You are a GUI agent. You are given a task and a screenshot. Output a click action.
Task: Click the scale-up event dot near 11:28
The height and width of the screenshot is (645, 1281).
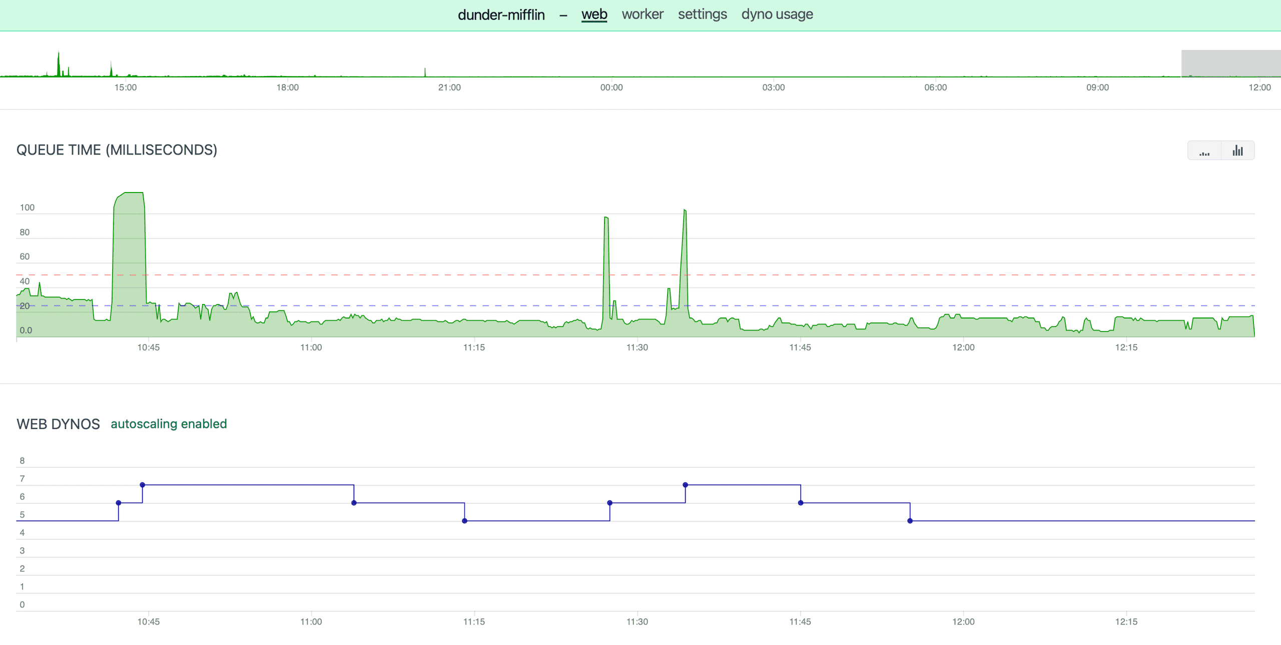tap(609, 502)
